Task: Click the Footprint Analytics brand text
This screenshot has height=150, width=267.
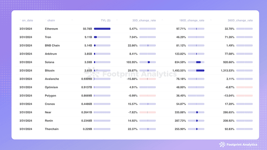Action: point(242,145)
